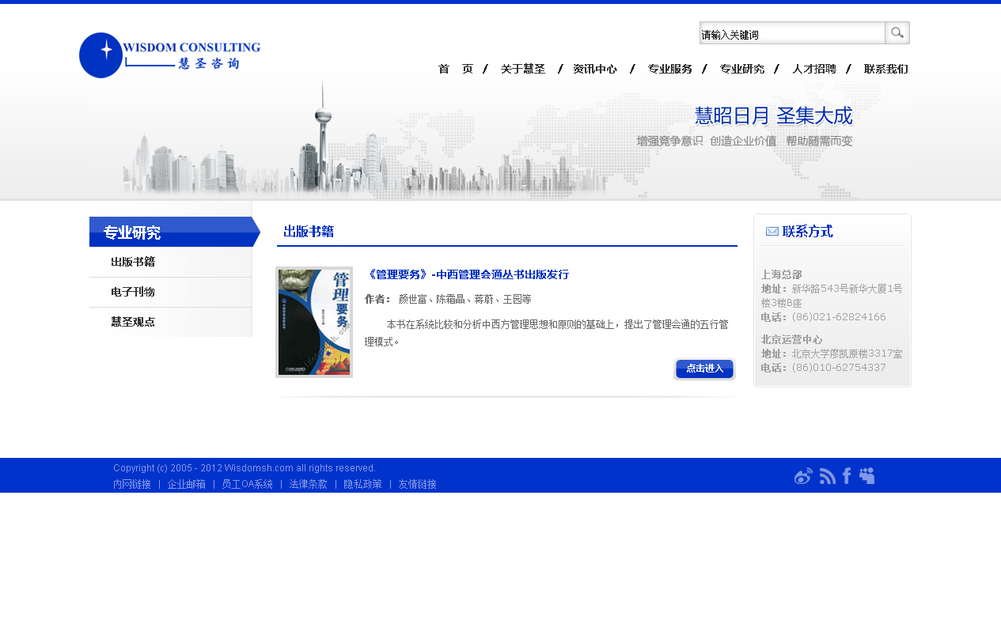The width and height of the screenshot is (1001, 620).
Task: Click the 请输入关键词 search field
Action: 791,34
